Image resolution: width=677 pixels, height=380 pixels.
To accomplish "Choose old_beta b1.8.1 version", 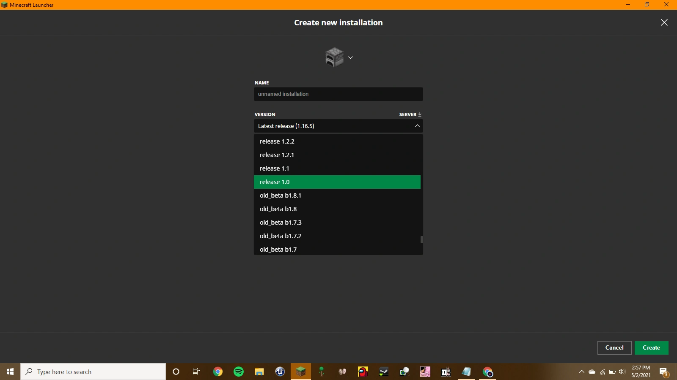I will (337, 195).
